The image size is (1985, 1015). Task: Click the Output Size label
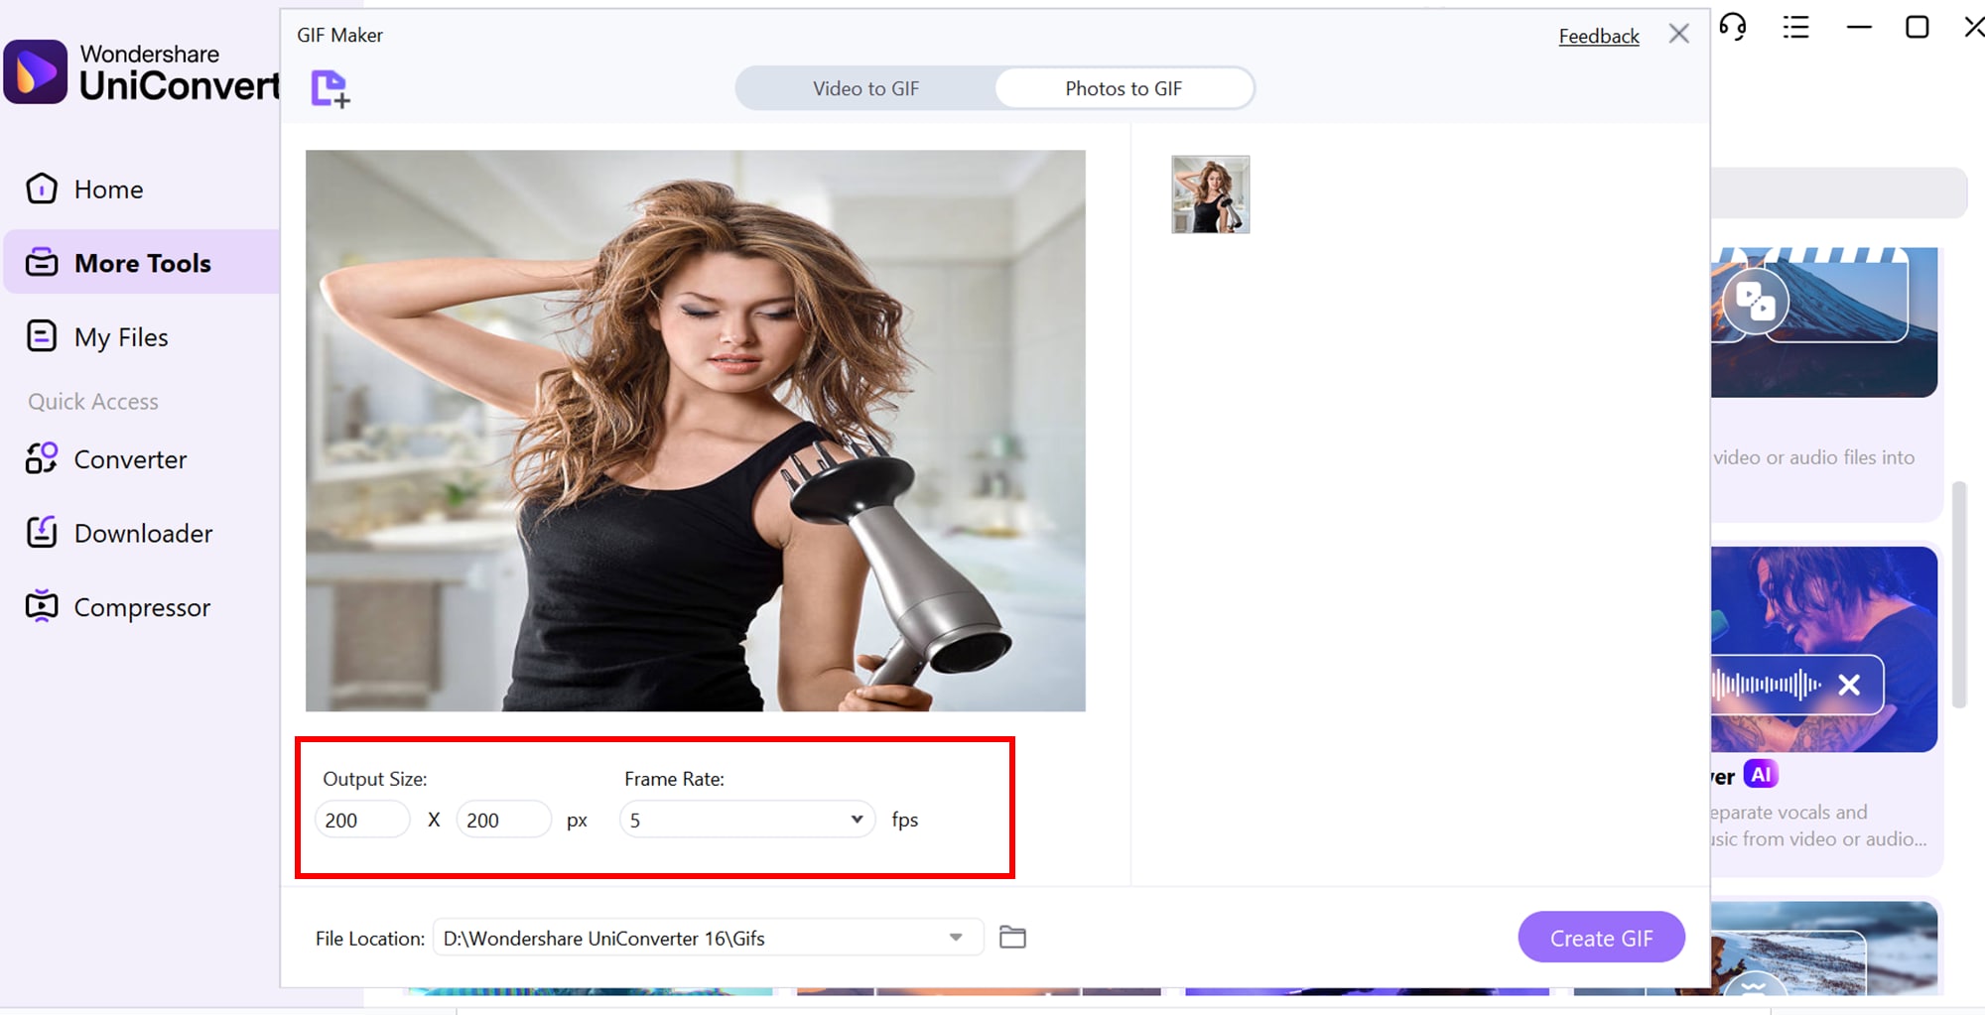click(375, 779)
